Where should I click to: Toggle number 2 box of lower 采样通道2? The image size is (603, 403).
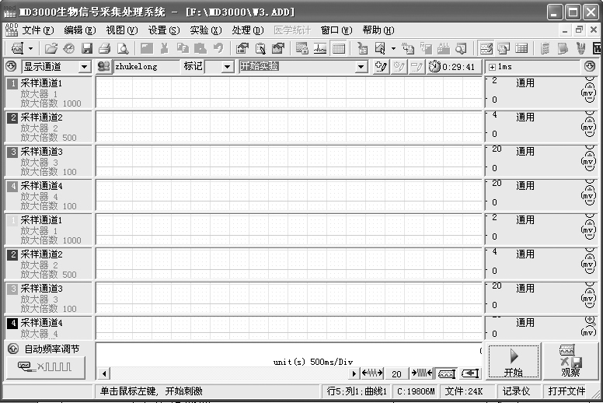tap(12, 254)
